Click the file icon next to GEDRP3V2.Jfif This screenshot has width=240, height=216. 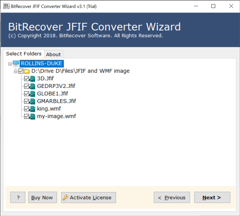pos(33,86)
